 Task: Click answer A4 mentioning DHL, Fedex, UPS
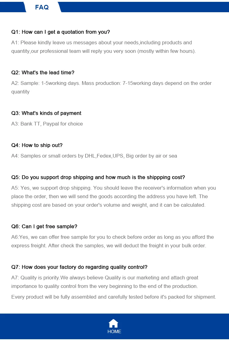tap(94, 156)
